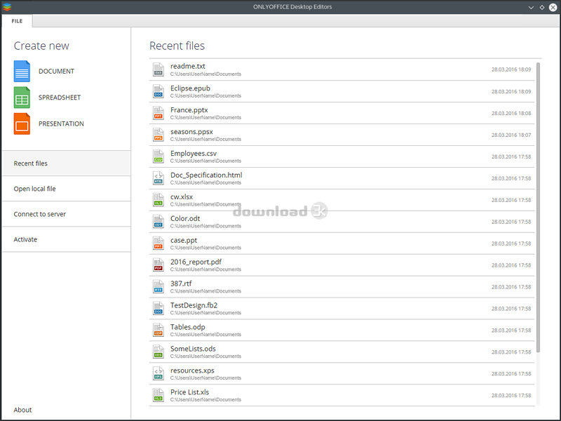
Task: Minimize the ONLYOFFICE window
Action: coord(531,7)
